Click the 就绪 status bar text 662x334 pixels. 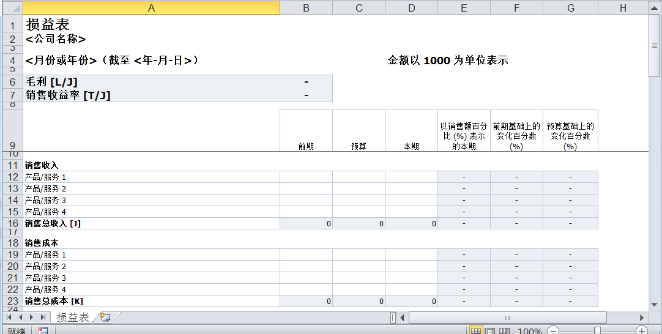click(x=16, y=330)
